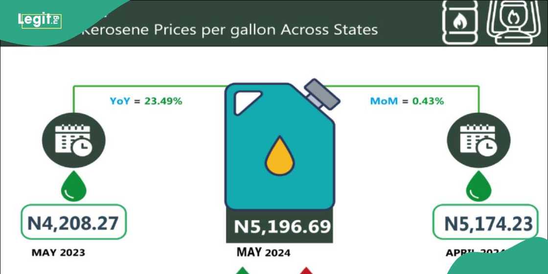The width and height of the screenshot is (548, 274).
Task: Select the N5,196.69 price label
Action: pyautogui.click(x=280, y=227)
